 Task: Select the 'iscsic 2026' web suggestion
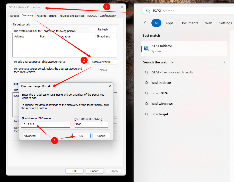pyautogui.click(x=160, y=93)
